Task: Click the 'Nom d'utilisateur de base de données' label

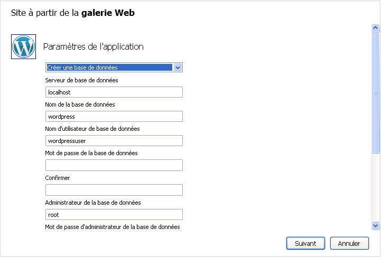Action: click(92, 129)
